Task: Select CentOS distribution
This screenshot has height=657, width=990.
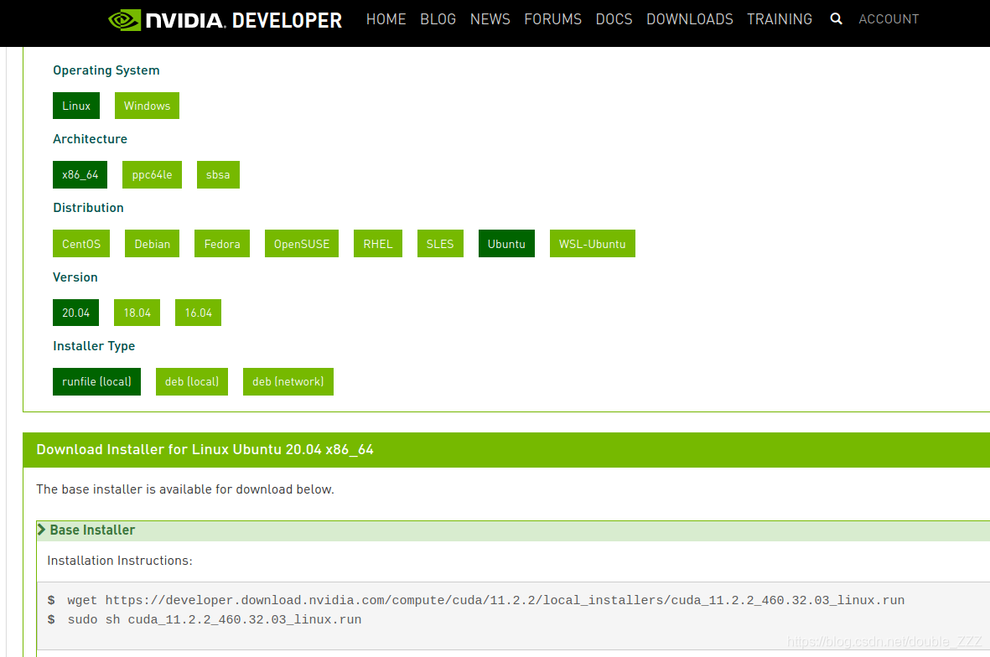Action: tap(81, 244)
